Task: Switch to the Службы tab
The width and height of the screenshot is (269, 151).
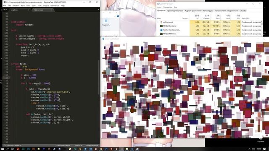Action: [243, 10]
